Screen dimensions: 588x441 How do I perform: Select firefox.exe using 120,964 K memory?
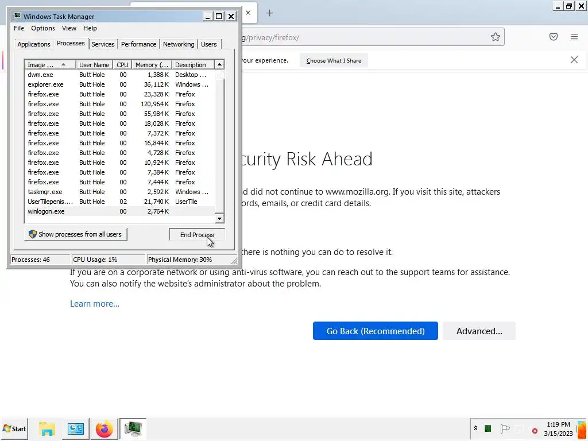pos(119,104)
